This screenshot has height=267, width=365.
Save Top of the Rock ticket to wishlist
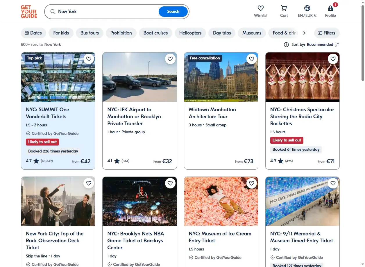tap(89, 183)
